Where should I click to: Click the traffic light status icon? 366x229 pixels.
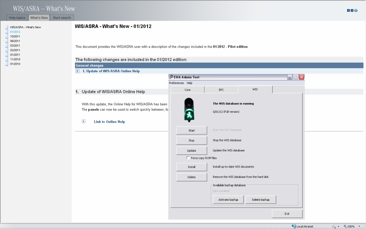click(x=189, y=110)
